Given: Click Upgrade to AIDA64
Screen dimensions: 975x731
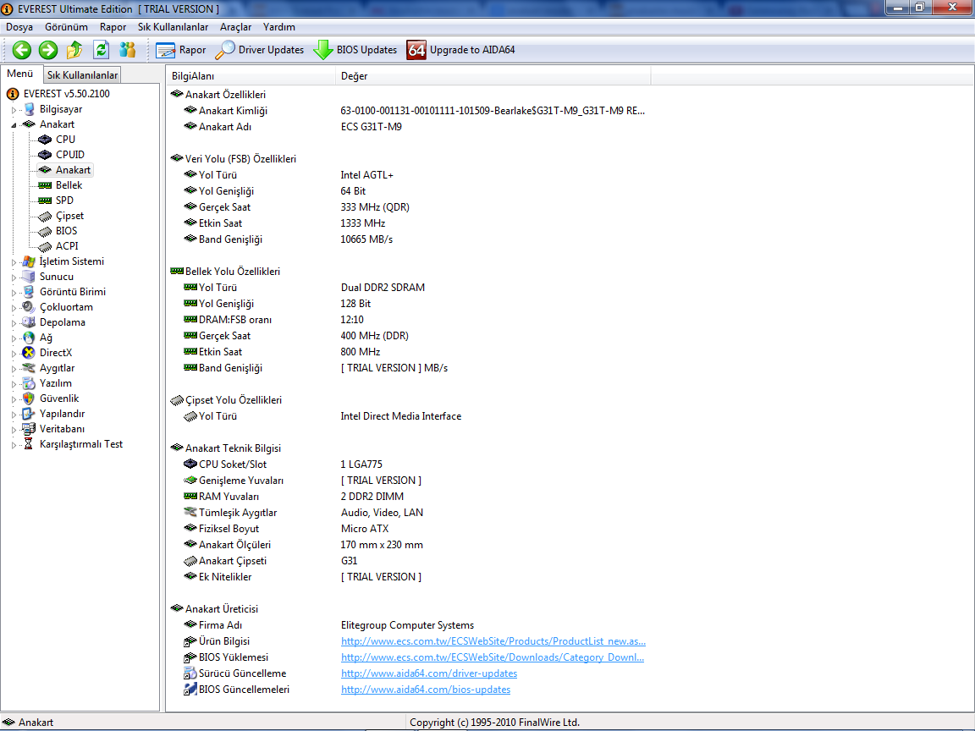Looking at the screenshot, I should click(x=460, y=51).
